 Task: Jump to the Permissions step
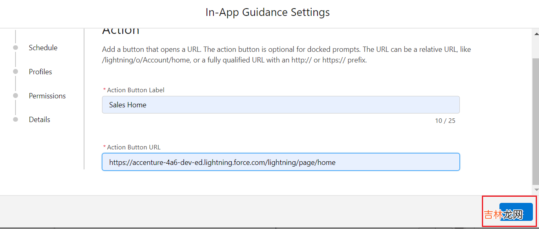coord(47,96)
